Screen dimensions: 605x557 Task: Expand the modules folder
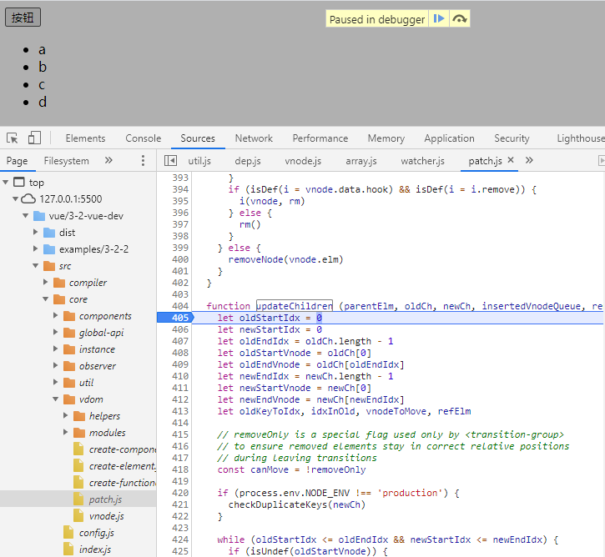point(66,433)
